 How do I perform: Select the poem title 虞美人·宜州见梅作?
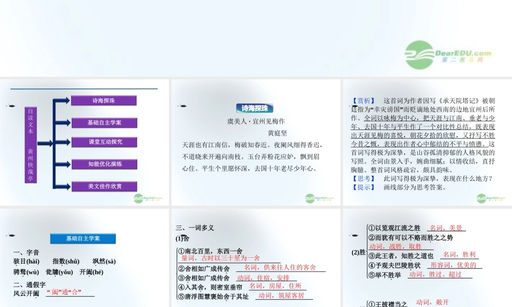(256, 121)
